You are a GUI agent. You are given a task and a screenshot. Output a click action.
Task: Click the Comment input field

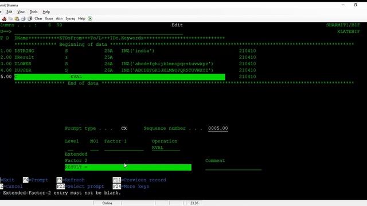click(x=233, y=167)
